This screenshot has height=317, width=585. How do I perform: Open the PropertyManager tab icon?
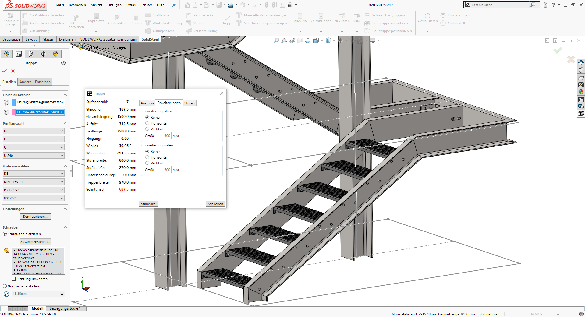(x=19, y=54)
